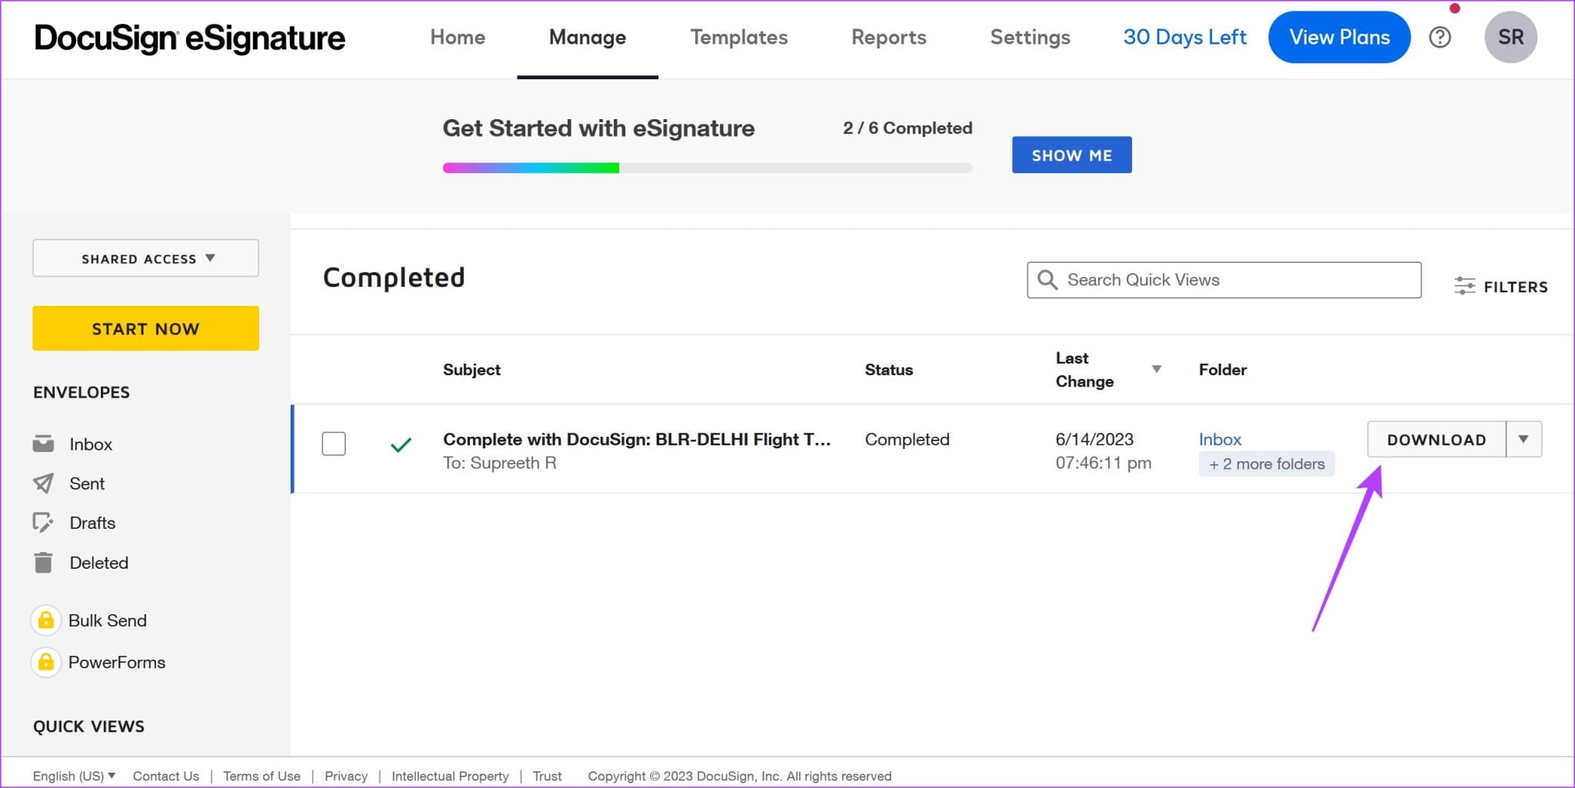Click the Drafts pencil icon

(x=43, y=523)
